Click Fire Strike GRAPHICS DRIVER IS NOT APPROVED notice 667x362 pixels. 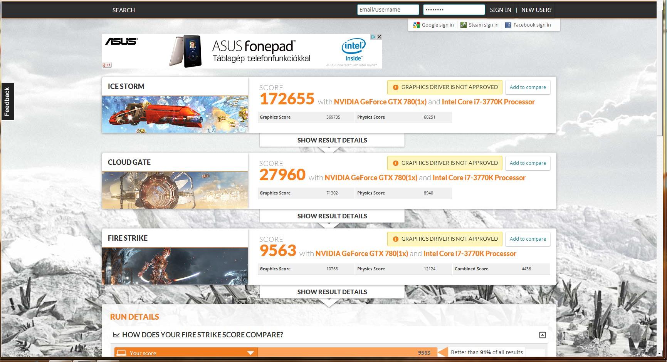coord(445,239)
